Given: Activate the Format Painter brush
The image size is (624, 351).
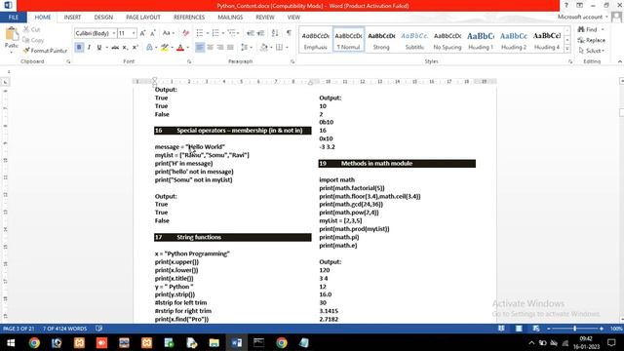Looking at the screenshot, I should [x=45, y=51].
